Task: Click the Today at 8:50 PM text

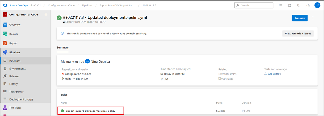Action: [x=174, y=74]
